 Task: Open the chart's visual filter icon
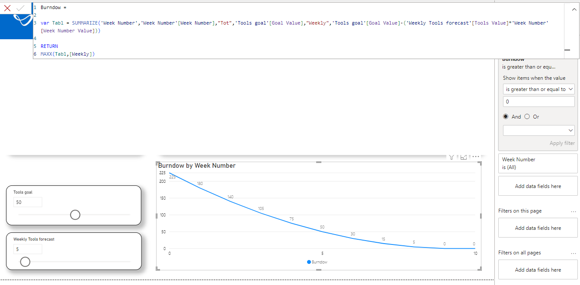pos(451,157)
